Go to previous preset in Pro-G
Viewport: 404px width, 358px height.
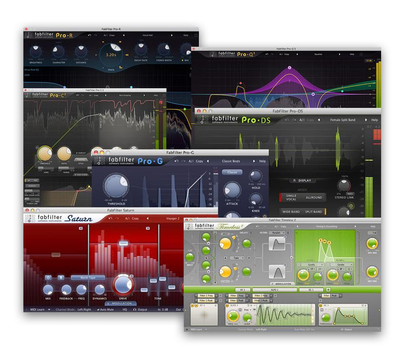tap(208, 161)
